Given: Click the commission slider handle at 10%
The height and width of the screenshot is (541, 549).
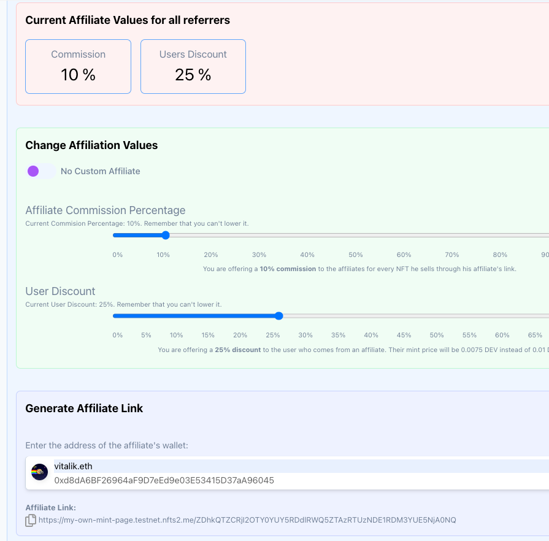Looking at the screenshot, I should (x=165, y=235).
